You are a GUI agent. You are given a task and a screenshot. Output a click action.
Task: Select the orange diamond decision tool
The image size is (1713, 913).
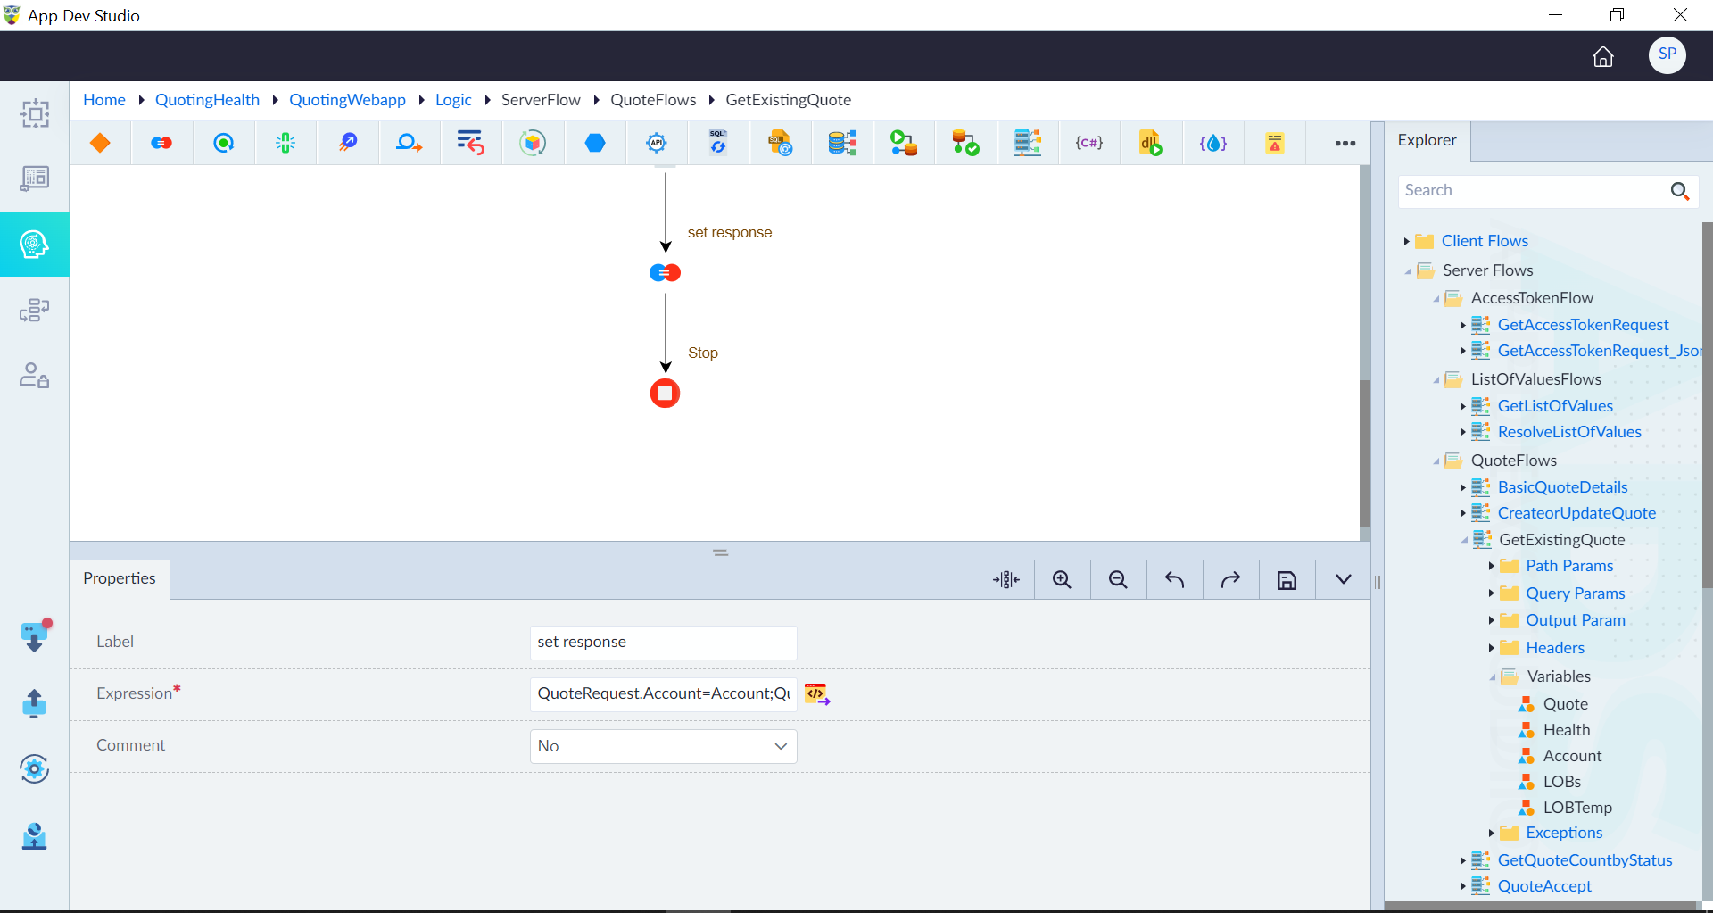click(100, 143)
